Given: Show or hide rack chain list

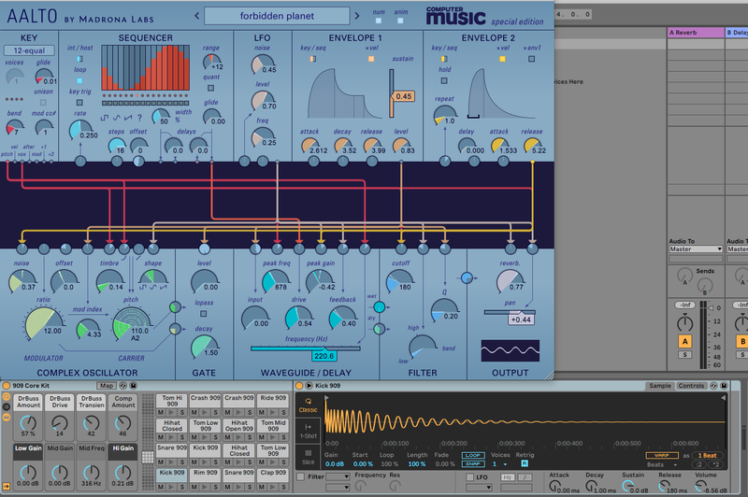Looking at the screenshot, I should click(7, 407).
